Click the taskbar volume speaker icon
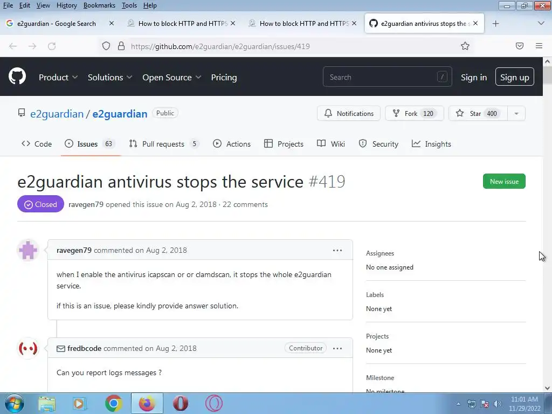Image resolution: width=552 pixels, height=414 pixels. (497, 404)
